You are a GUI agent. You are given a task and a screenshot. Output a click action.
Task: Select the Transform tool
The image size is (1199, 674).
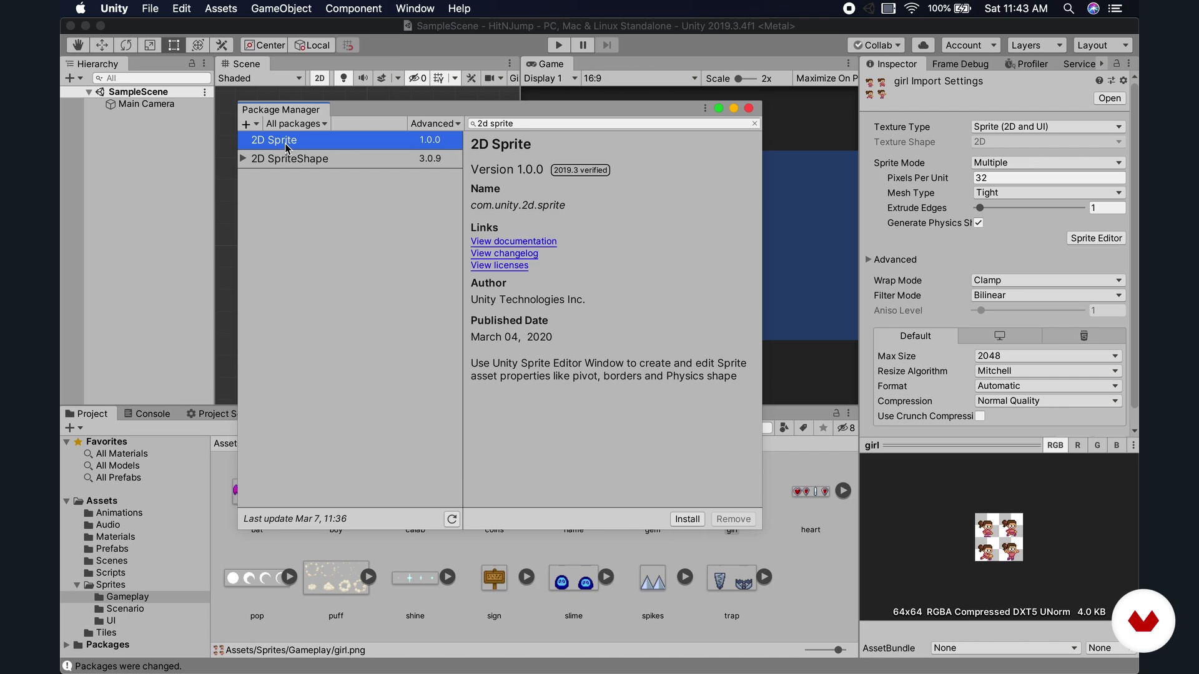click(198, 45)
